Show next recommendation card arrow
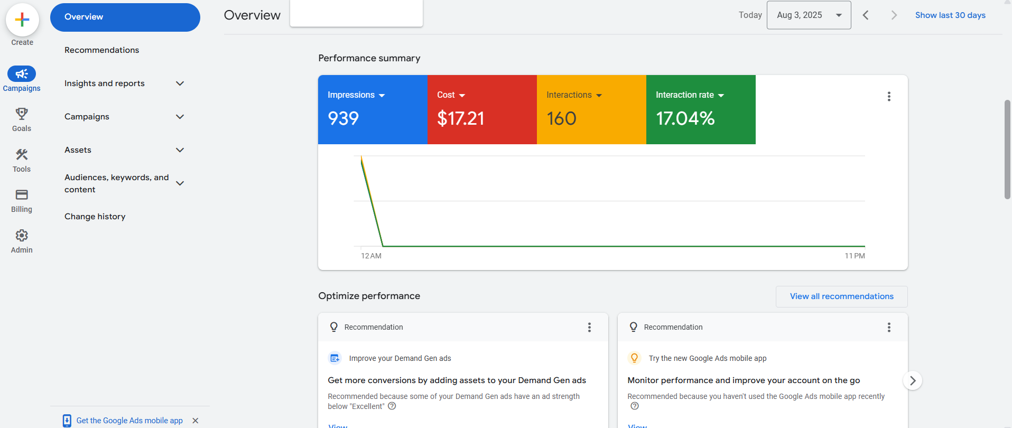Image resolution: width=1012 pixels, height=428 pixels. click(913, 380)
